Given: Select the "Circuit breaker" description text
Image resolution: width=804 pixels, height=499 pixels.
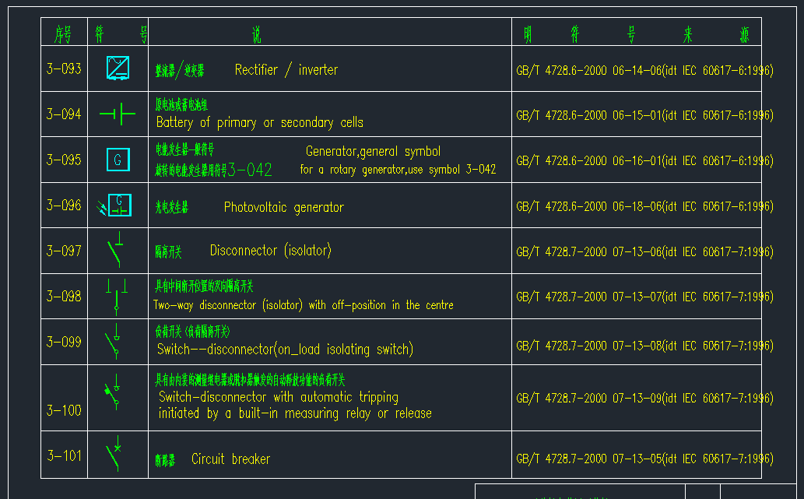Looking at the screenshot, I should pos(230,459).
